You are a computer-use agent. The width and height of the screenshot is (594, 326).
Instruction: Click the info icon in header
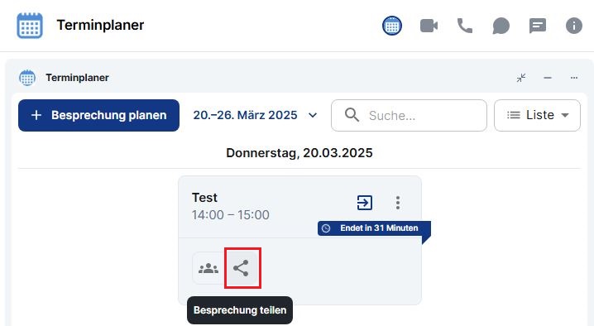click(574, 26)
